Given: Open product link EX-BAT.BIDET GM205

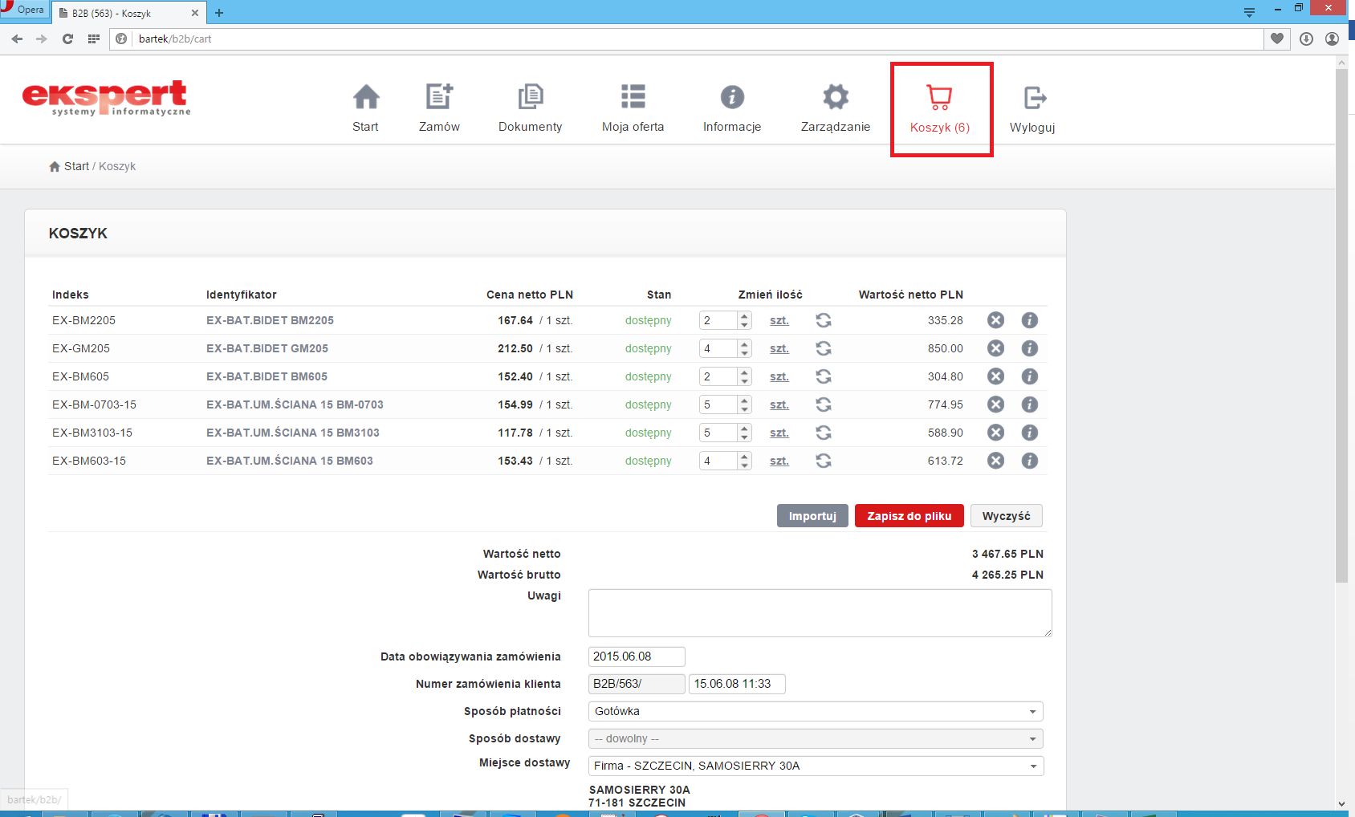Looking at the screenshot, I should 267,348.
